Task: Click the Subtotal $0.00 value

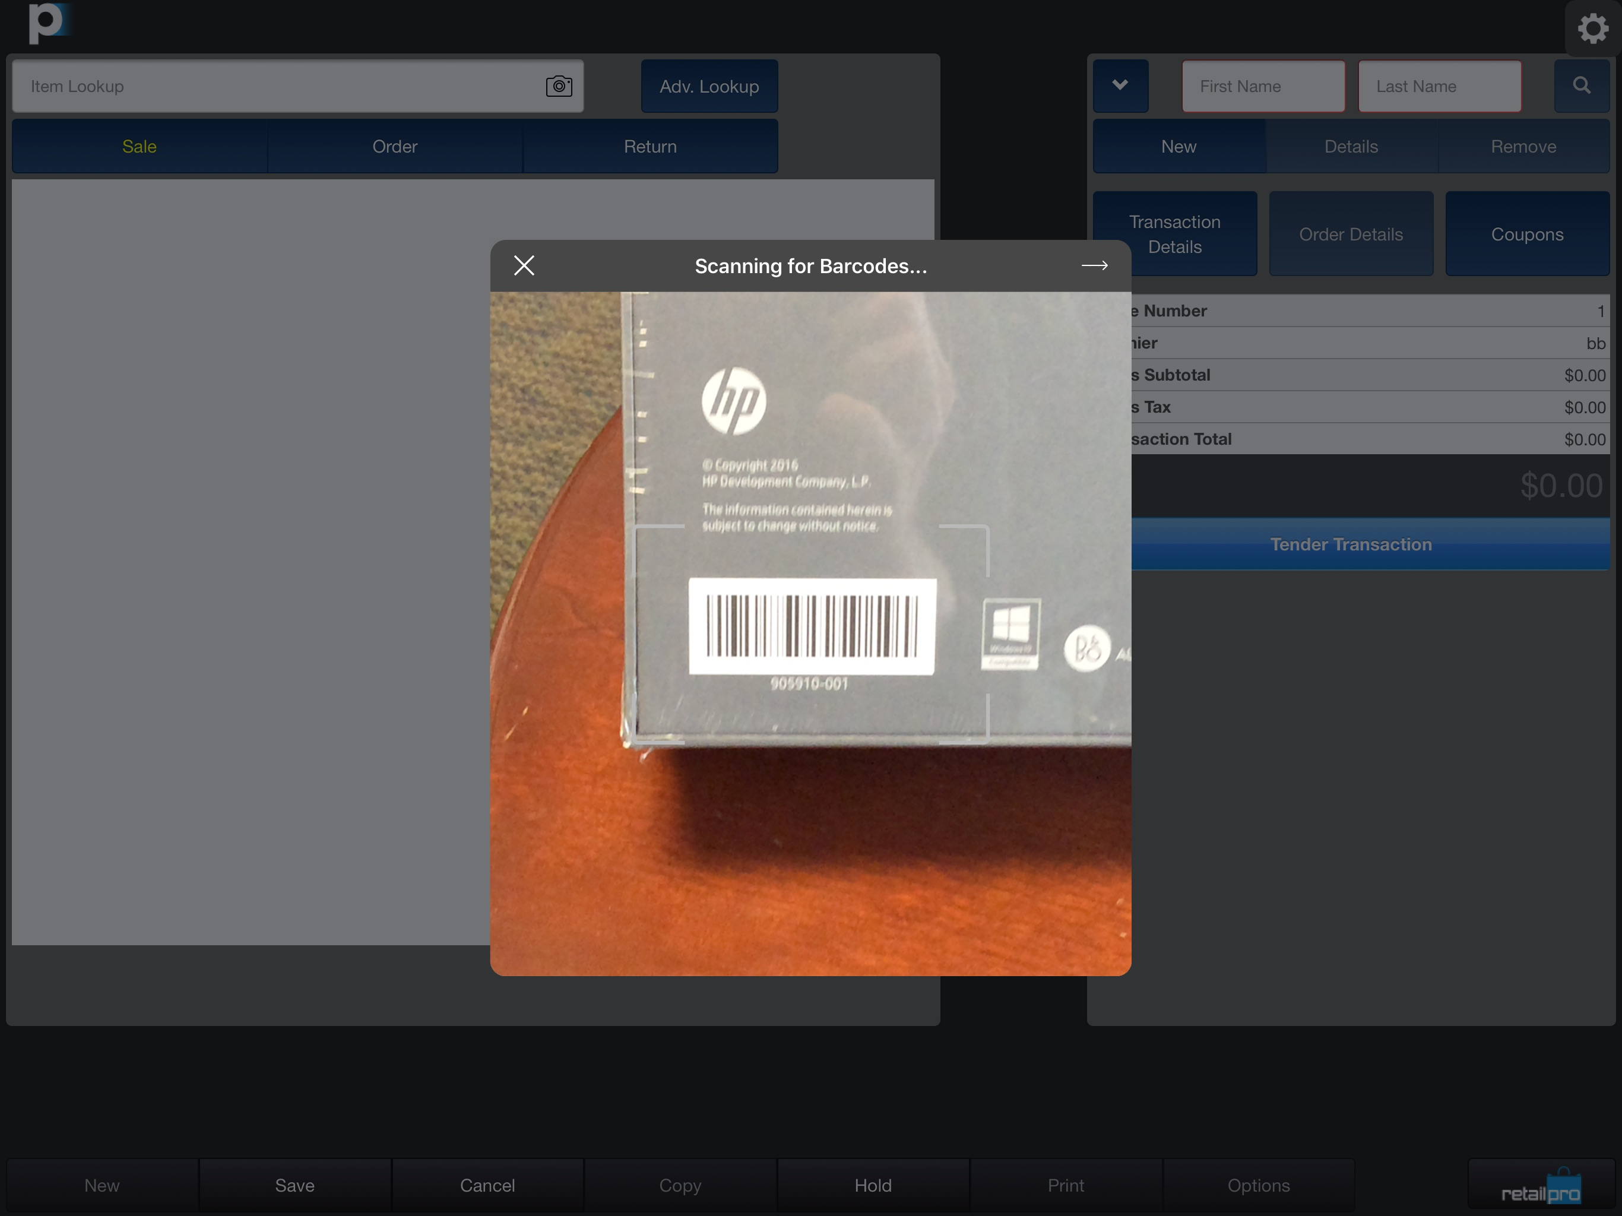Action: pyautogui.click(x=1585, y=375)
